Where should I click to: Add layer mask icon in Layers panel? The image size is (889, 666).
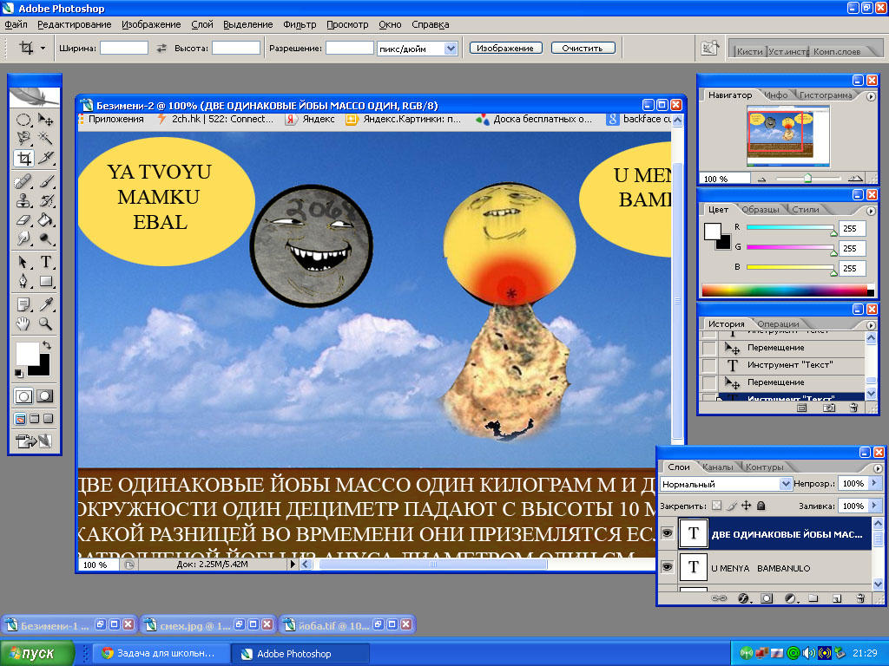pos(767,598)
